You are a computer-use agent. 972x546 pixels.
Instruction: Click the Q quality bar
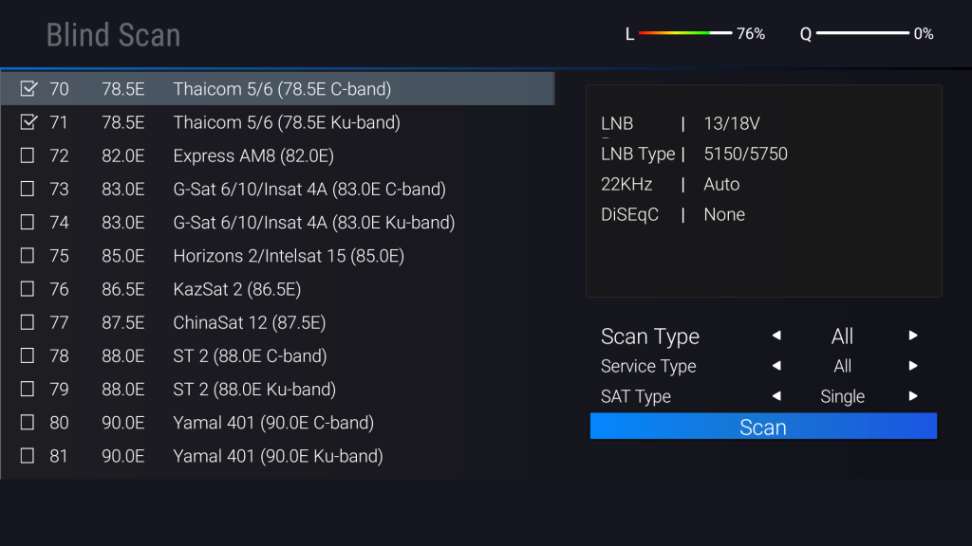point(864,34)
